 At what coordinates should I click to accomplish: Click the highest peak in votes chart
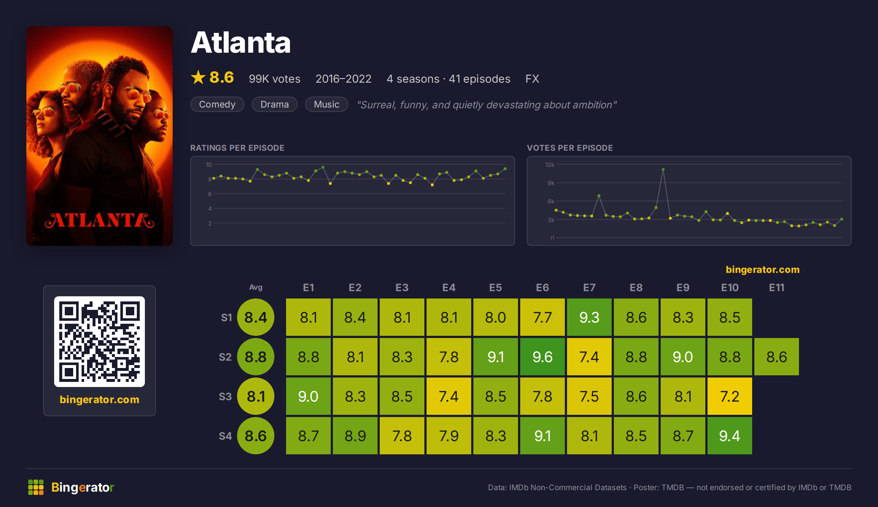663,170
